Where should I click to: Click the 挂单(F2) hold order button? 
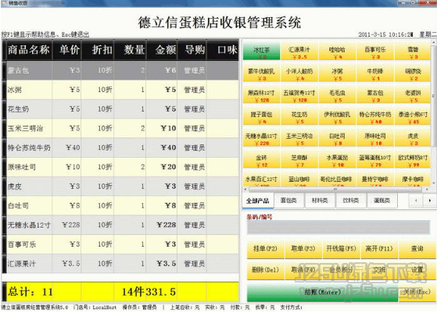[x=265, y=249]
